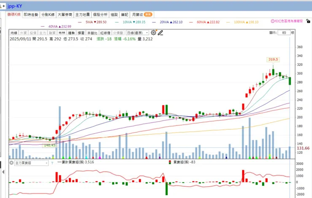Open the 追蹤 tab

point(114,15)
